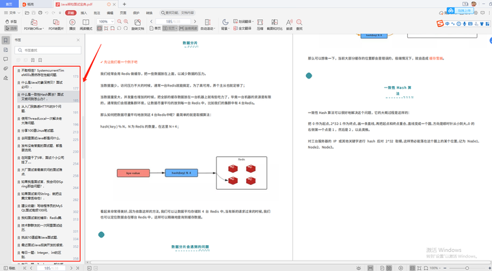Click the compress (压缩) tool
Image resolution: width=492 pixels, height=271 pixels.
(260, 25)
